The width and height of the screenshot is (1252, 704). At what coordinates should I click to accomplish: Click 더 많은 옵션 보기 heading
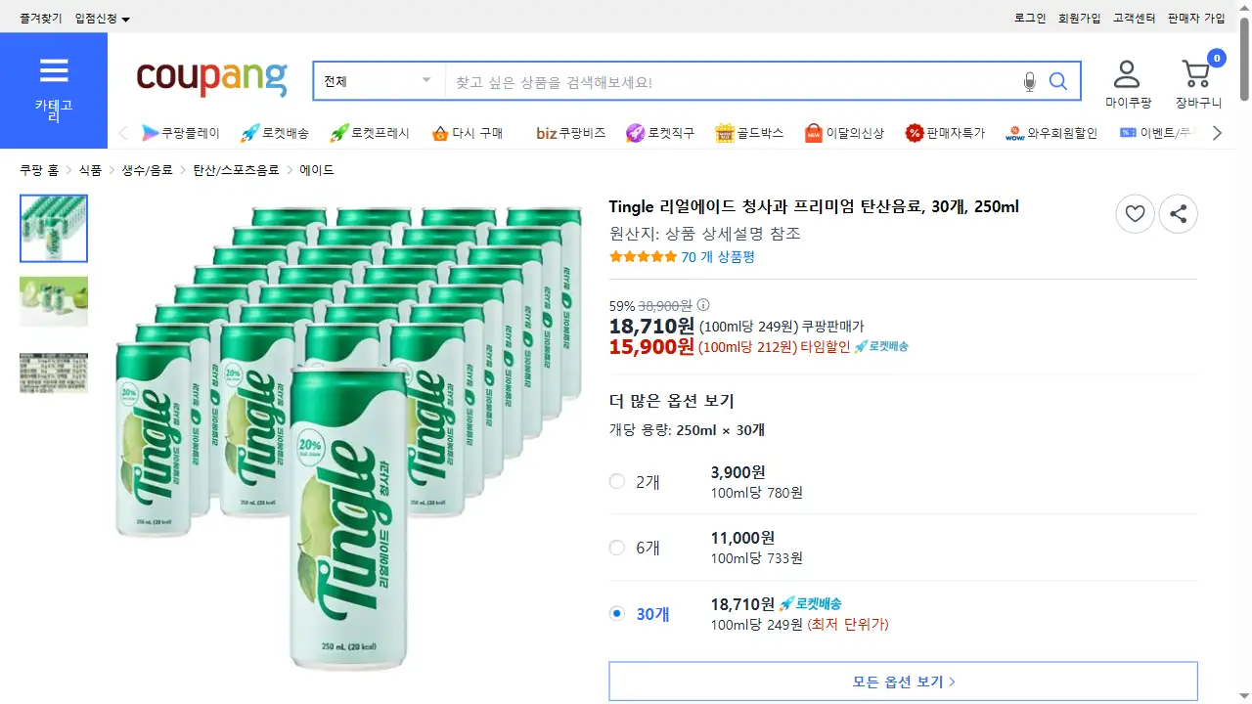pyautogui.click(x=672, y=401)
